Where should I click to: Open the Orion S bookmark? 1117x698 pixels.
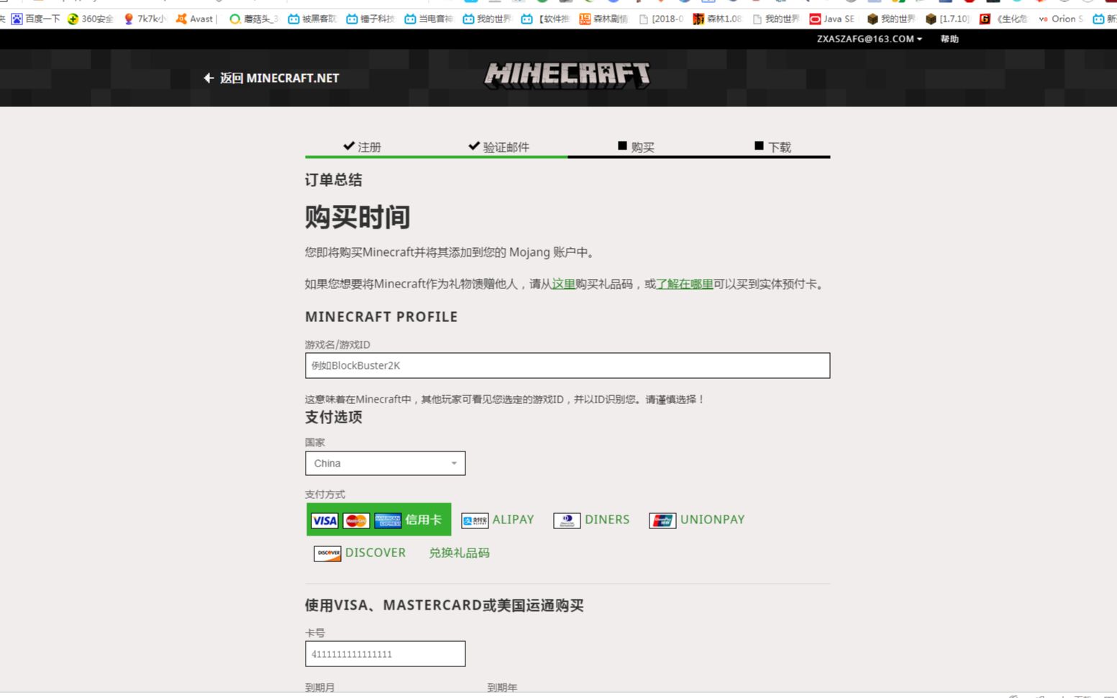click(1061, 19)
